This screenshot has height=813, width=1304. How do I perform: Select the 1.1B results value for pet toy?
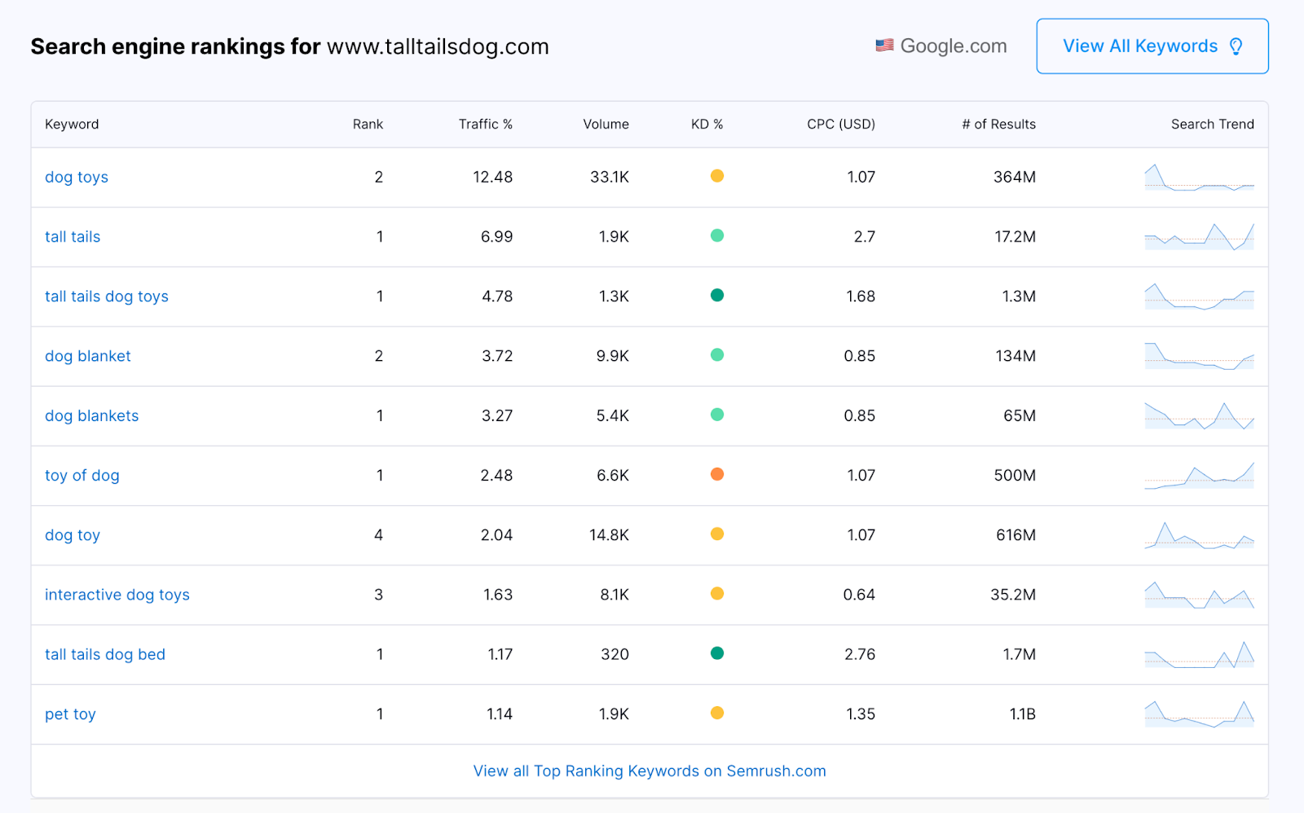pos(1023,714)
